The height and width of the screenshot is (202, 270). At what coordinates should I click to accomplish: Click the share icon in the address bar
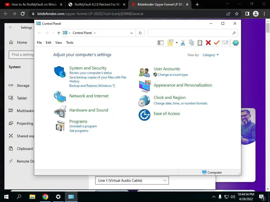[x=228, y=14]
